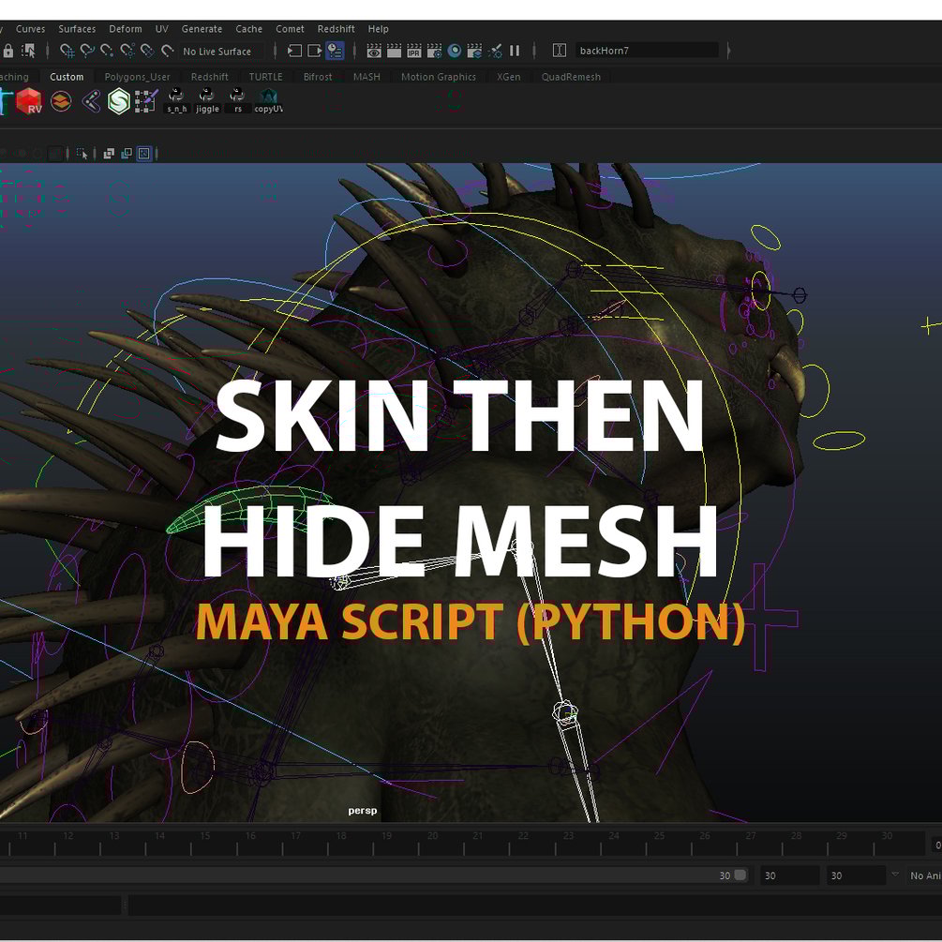This screenshot has width=942, height=942.
Task: Switch to the Motion Graphics shelf tab
Action: (x=439, y=77)
